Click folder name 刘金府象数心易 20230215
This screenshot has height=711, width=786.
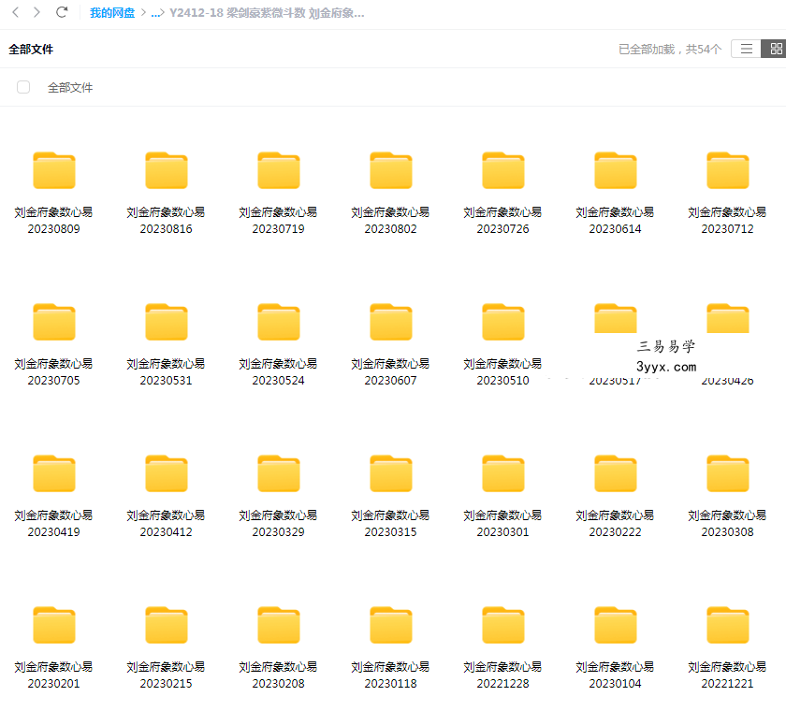[166, 676]
